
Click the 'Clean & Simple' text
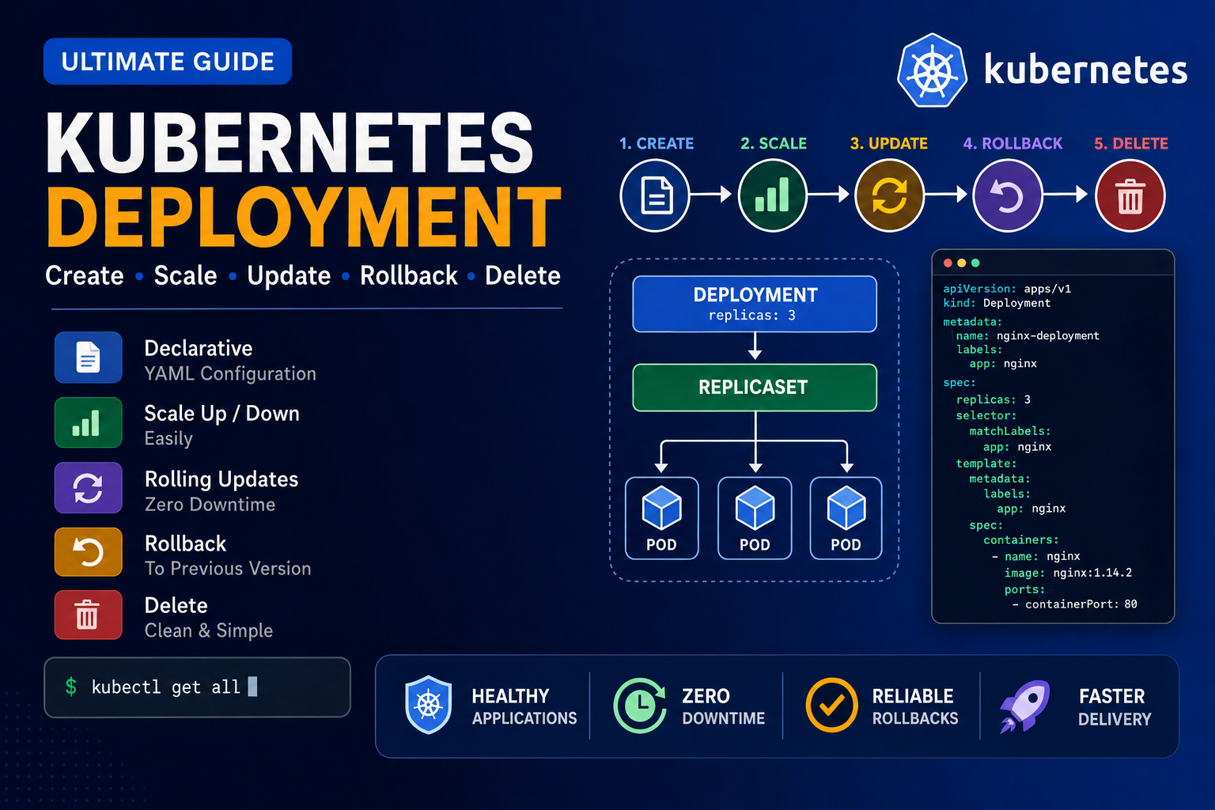click(x=209, y=630)
